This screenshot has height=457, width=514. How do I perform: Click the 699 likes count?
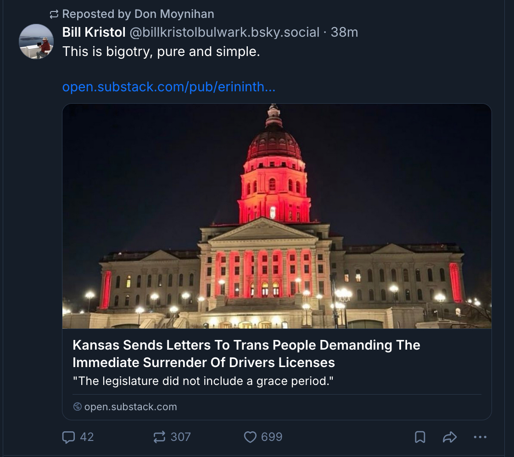point(272,437)
